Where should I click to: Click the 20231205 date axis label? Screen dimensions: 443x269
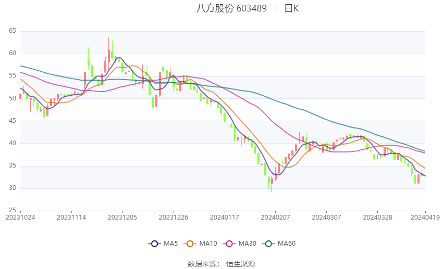point(122,217)
